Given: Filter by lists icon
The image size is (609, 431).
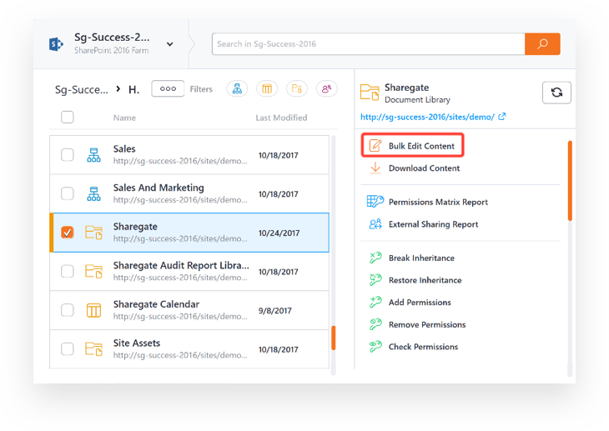Looking at the screenshot, I should point(267,89).
